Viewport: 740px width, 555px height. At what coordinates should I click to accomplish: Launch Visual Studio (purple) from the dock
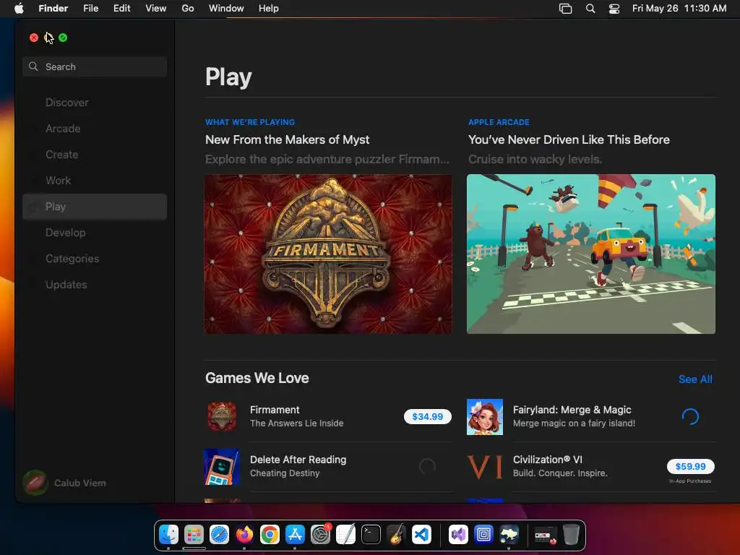click(x=458, y=535)
